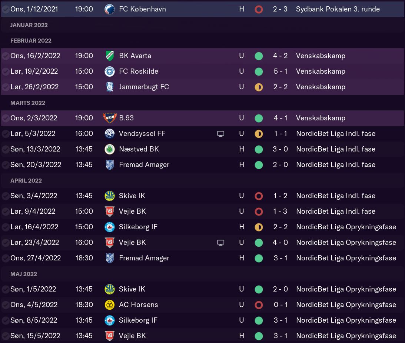Open the Silkeborg IF team link on 16/4/2022
This screenshot has width=405, height=343.
138,227
